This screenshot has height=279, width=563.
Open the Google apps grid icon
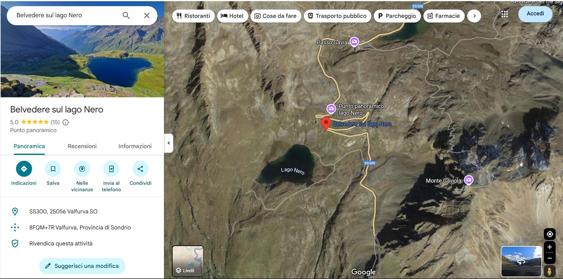pyautogui.click(x=504, y=14)
